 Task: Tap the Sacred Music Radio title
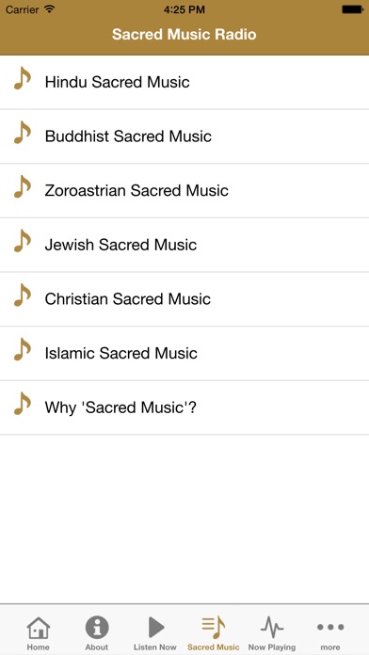click(184, 34)
